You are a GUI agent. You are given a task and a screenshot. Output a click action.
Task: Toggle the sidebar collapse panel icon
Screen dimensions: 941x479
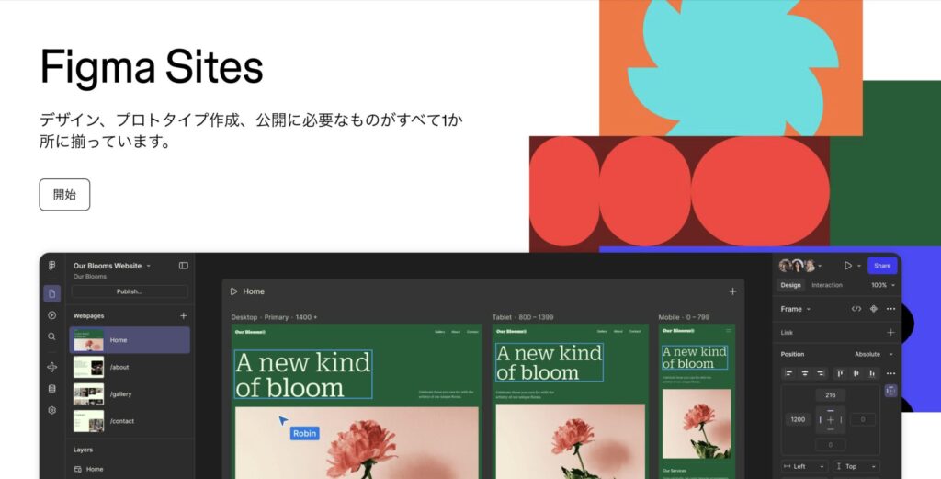(x=184, y=266)
